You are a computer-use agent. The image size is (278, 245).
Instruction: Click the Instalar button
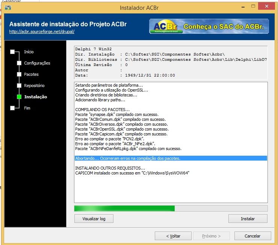(248, 219)
